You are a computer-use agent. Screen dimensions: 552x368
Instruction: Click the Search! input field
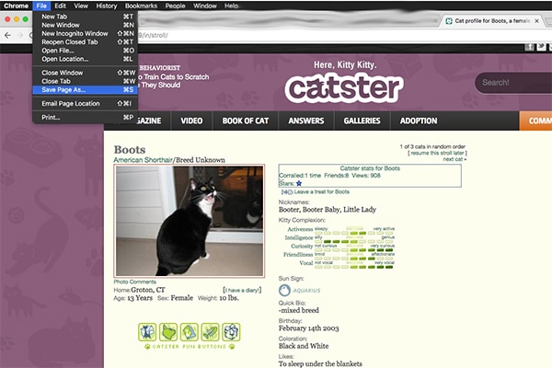[x=513, y=83]
